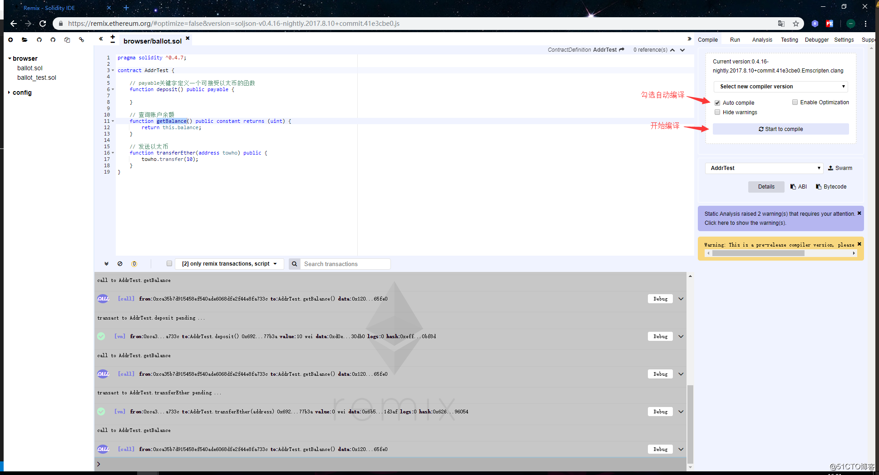Publish contract on Swarm
This screenshot has height=475, width=879.
(840, 168)
